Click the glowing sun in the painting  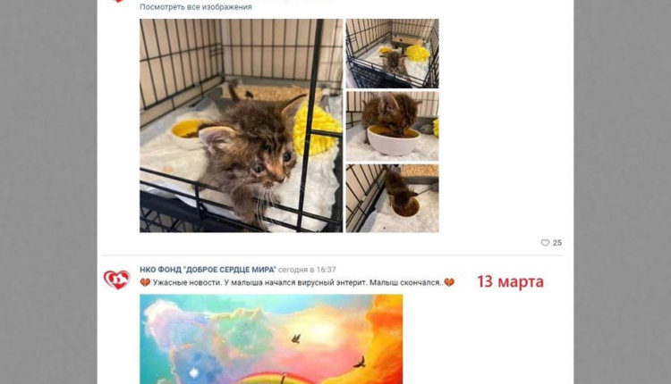coord(322,329)
